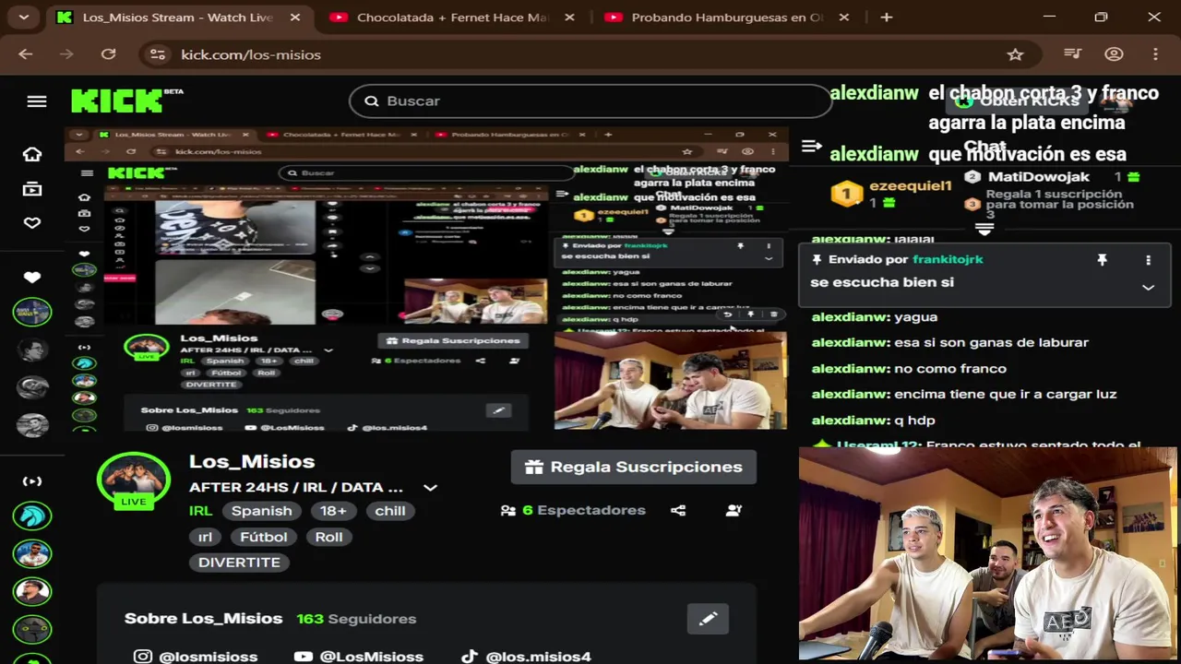This screenshot has width=1181, height=664.
Task: Open the tab search dropdown arrow
Action: 23,17
